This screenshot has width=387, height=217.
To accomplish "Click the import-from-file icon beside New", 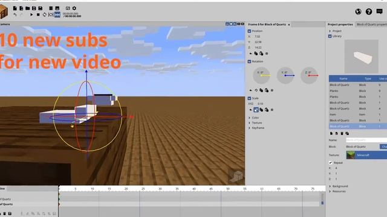I will (21, 8).
